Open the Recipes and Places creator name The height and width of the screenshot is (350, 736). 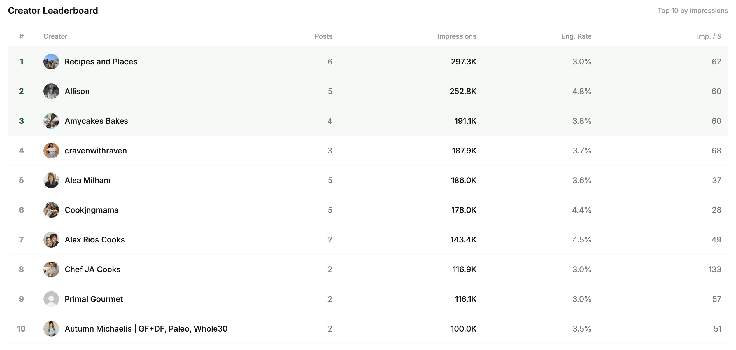101,62
